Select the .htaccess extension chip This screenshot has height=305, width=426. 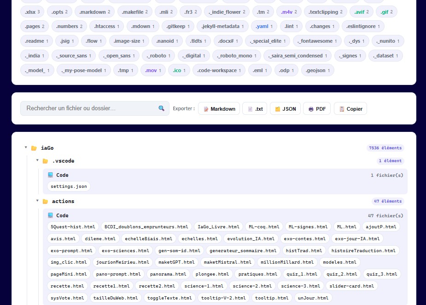tap(107, 26)
